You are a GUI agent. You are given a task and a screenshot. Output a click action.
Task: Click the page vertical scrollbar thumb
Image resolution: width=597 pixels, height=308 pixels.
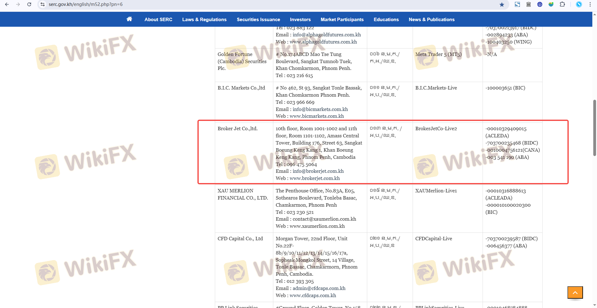click(x=595, y=127)
